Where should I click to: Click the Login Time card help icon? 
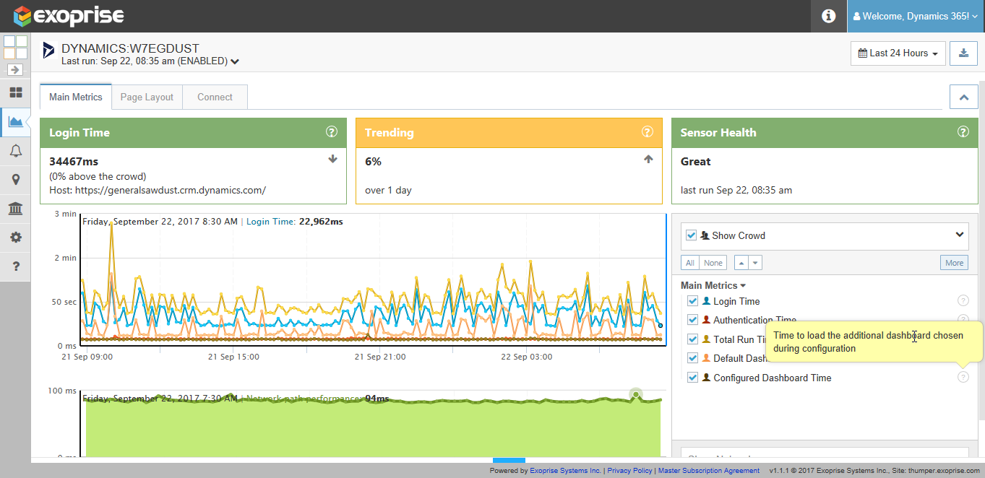(x=332, y=131)
